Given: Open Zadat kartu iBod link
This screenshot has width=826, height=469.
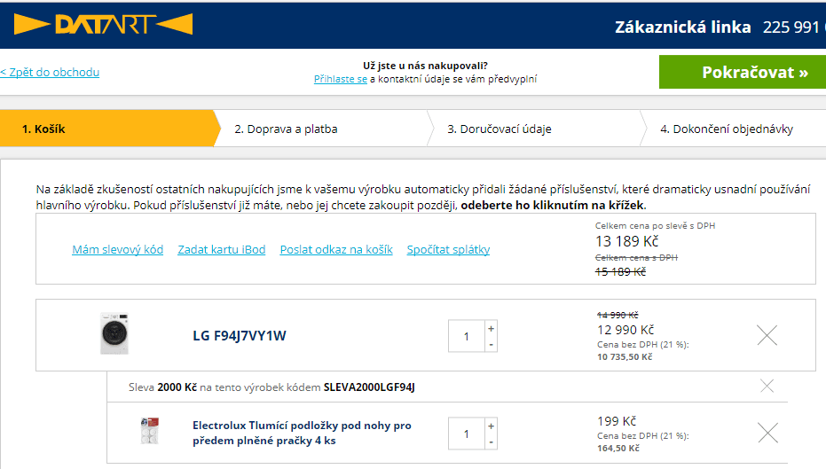Looking at the screenshot, I should (x=221, y=249).
